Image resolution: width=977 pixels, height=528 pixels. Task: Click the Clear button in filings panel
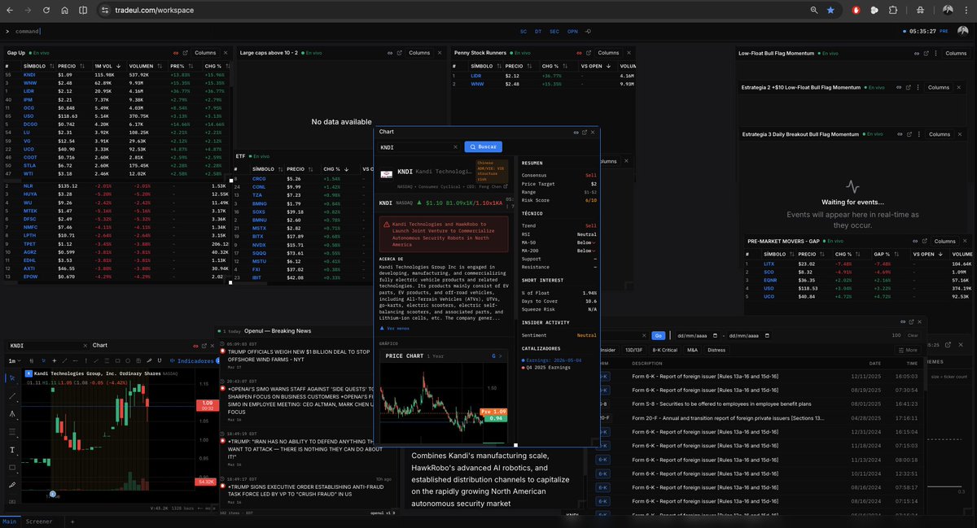point(913,335)
